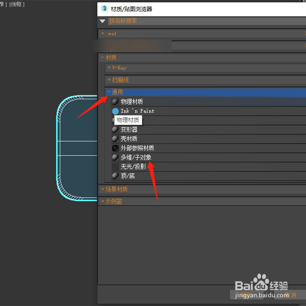Select the 顶/底 material
This screenshot has width=306, height=306.
[208, 176]
